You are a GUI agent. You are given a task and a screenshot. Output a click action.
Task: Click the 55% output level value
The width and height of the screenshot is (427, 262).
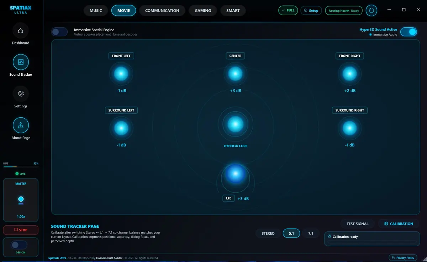click(36, 164)
